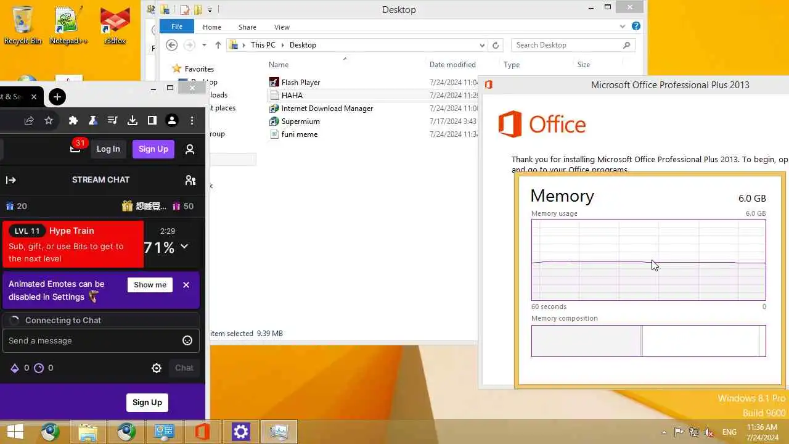The height and width of the screenshot is (444, 789).
Task: Open Twitch notifications inbox with 31 badge
Action: 76,147
